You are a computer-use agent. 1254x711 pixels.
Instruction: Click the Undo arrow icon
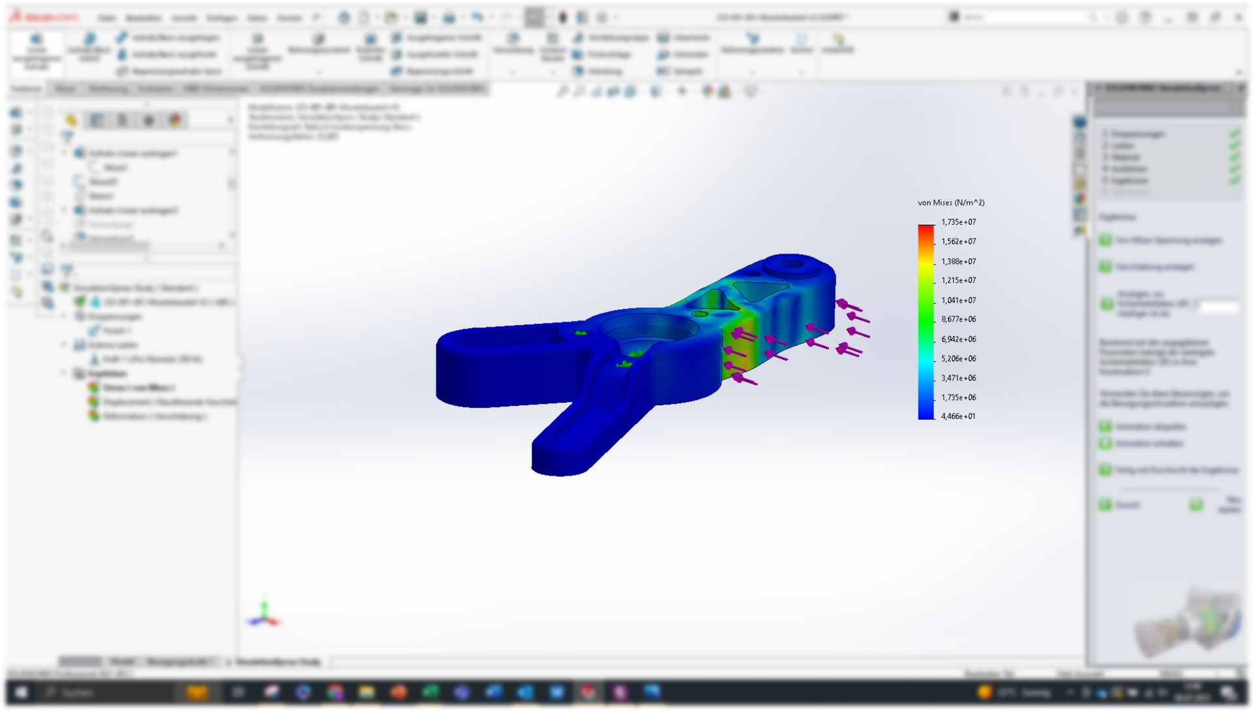477,18
